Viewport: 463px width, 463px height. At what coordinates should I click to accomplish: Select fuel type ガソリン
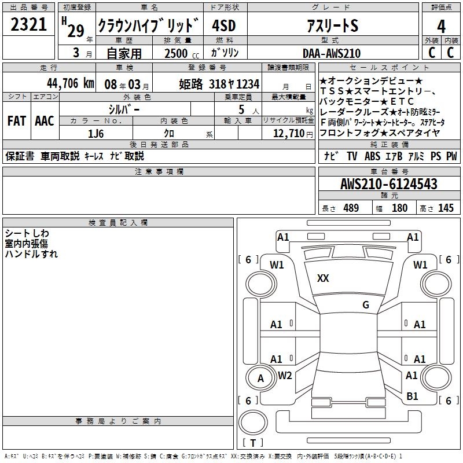click(x=225, y=53)
